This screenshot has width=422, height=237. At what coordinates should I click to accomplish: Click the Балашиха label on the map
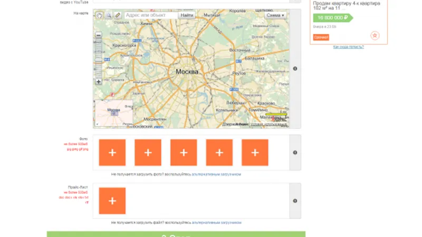pyautogui.click(x=254, y=58)
